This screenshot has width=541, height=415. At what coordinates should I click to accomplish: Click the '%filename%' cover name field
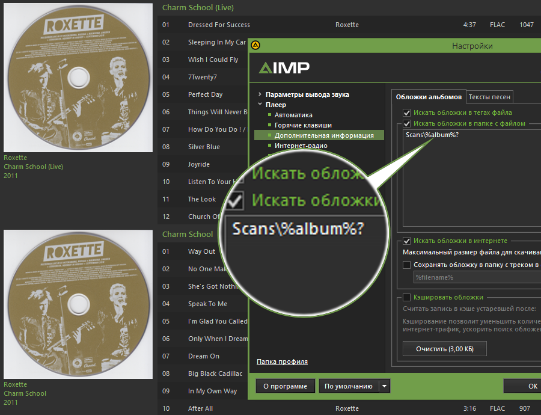(x=477, y=277)
